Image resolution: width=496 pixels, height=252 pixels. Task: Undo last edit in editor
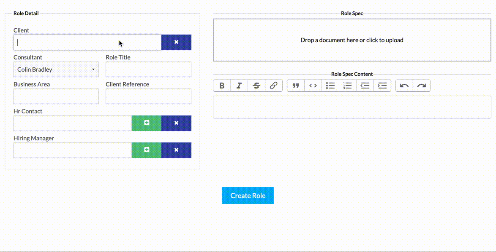[x=404, y=86]
